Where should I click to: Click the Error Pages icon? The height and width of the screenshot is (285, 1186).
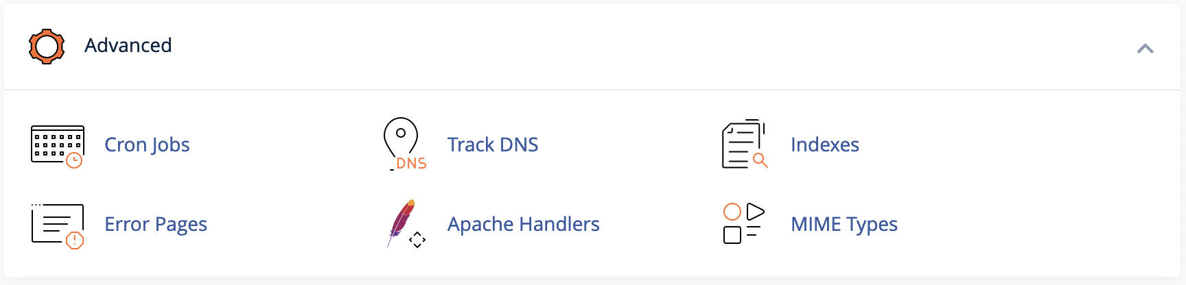coord(57,225)
